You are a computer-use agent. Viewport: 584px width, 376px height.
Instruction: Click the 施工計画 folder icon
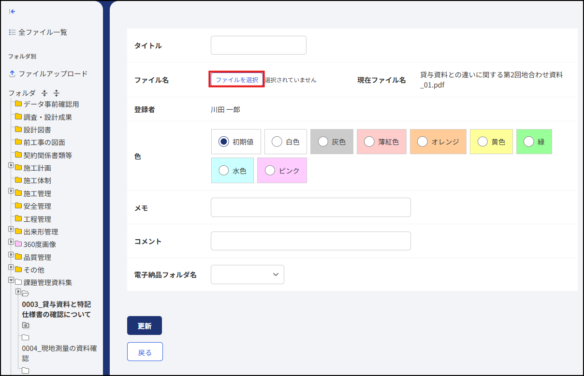[x=18, y=168]
